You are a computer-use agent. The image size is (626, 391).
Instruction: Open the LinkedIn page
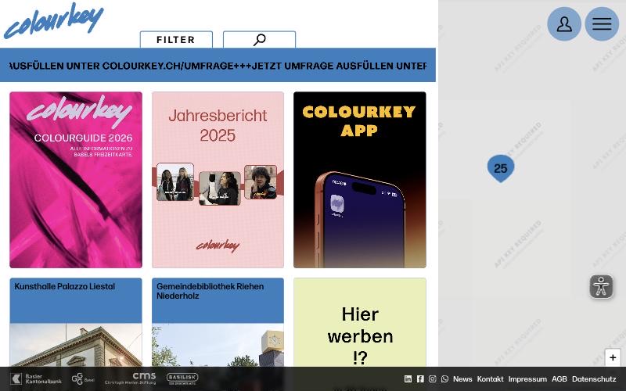pos(408,379)
